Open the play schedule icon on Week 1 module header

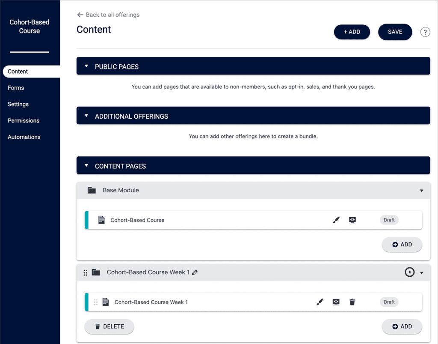[409, 272]
